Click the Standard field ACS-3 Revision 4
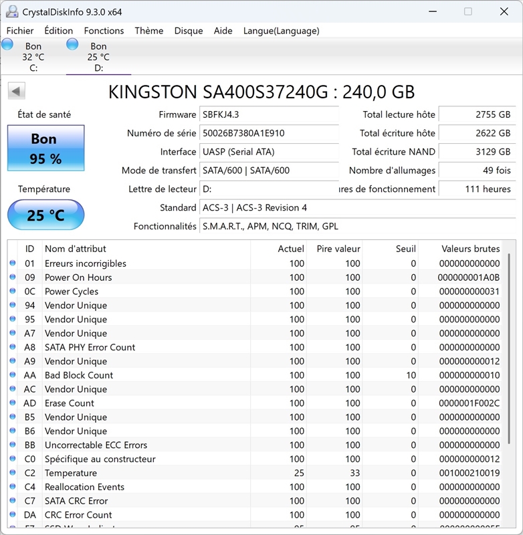523x535 pixels. coord(358,207)
